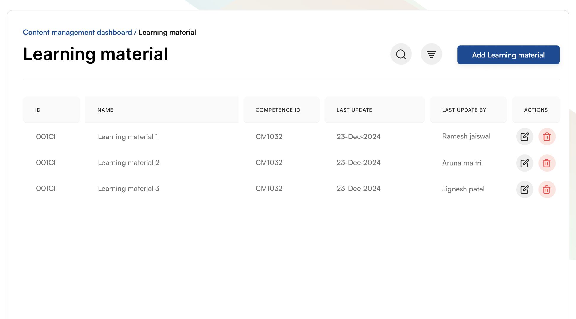Open the search icon
Screen dimensions: 576x319
tap(401, 54)
